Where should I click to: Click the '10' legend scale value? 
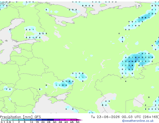tap(31, 122)
